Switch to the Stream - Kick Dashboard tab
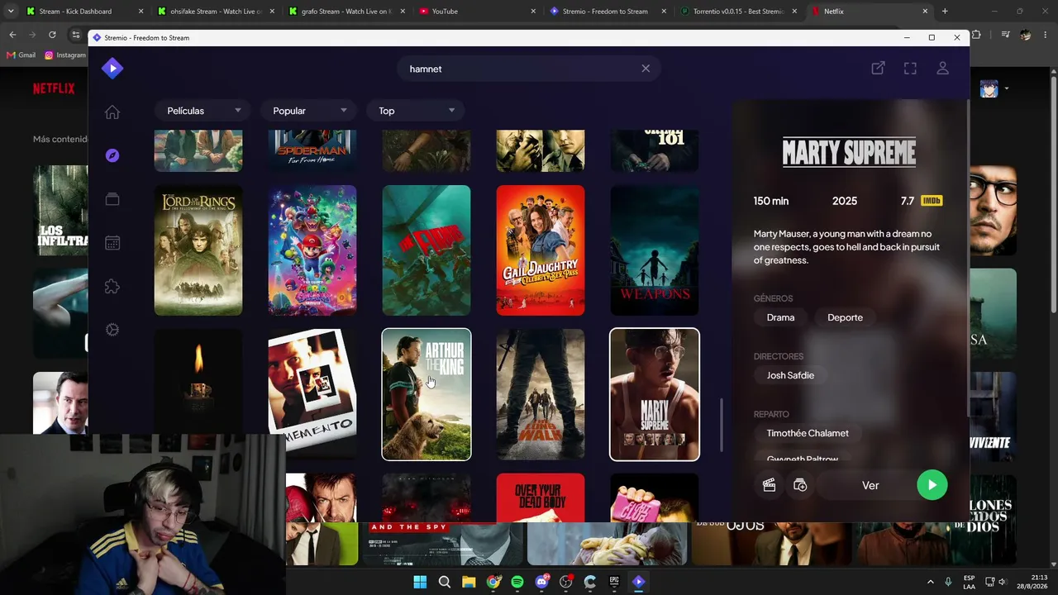 point(83,12)
